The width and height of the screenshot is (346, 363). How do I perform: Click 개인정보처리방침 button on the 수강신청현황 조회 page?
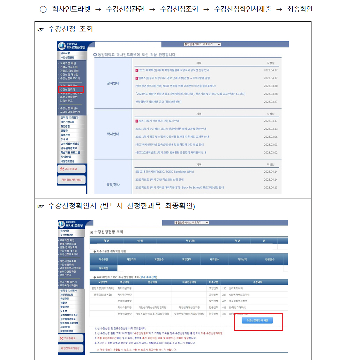click(71, 348)
